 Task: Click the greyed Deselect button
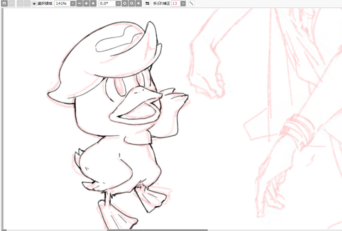[20, 3]
